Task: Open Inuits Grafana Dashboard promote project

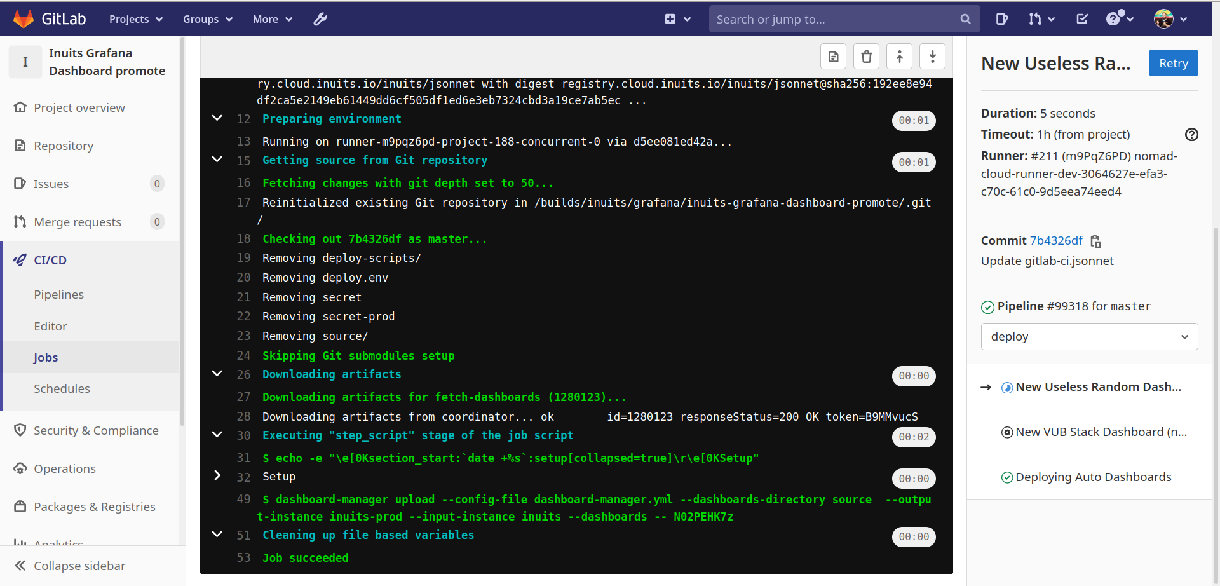Action: [107, 62]
